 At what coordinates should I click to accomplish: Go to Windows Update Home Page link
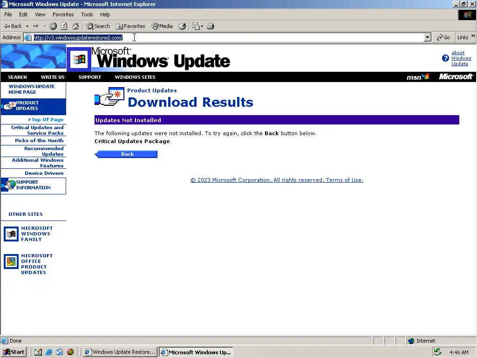tap(32, 89)
